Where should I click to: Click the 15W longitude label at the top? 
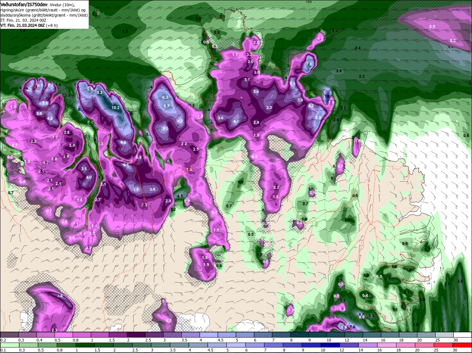pos(309,2)
